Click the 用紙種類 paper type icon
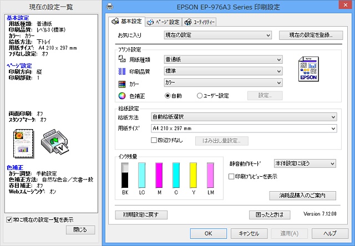Image resolution: width=355 pixels, height=246 pixels. pos(122,59)
